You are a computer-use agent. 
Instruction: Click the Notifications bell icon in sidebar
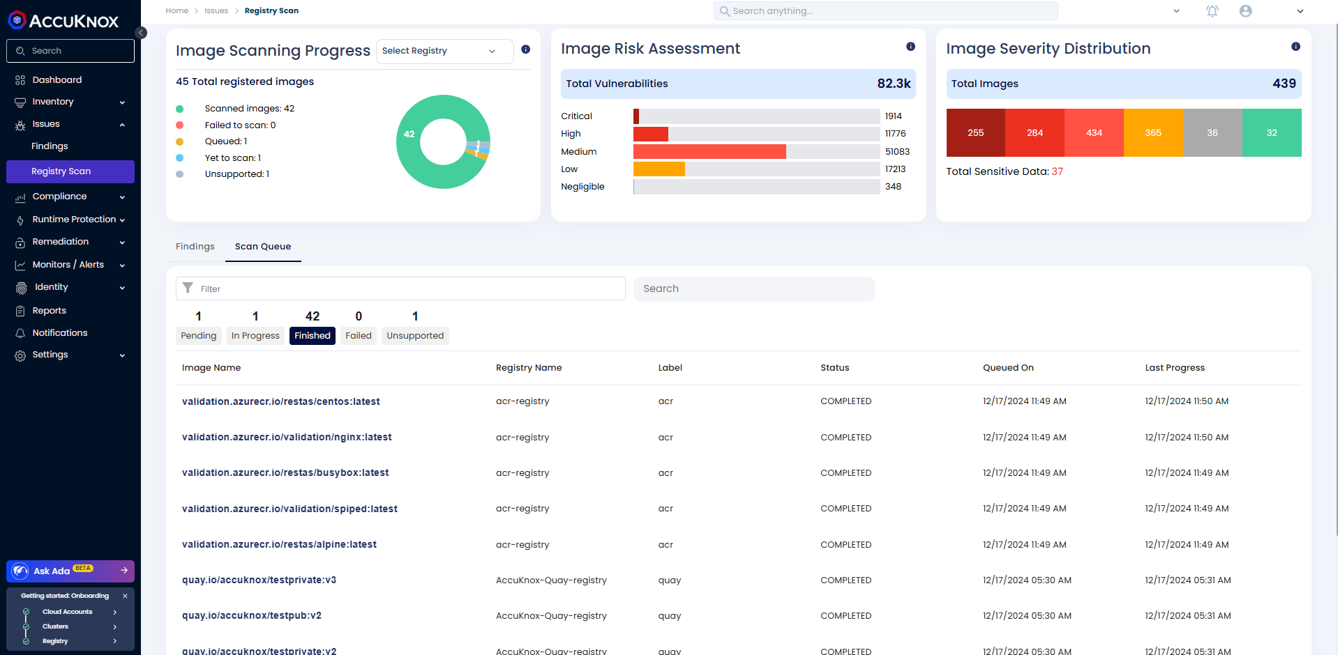point(20,333)
